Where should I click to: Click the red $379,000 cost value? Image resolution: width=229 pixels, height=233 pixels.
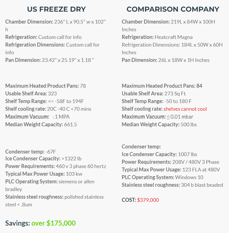[x=148, y=200]
